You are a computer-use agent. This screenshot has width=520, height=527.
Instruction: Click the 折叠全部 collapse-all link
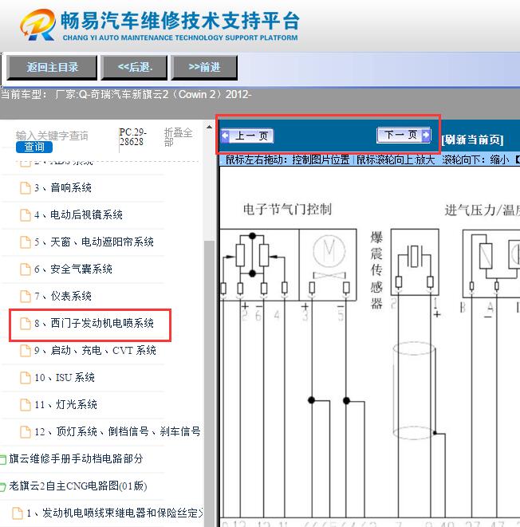178,137
